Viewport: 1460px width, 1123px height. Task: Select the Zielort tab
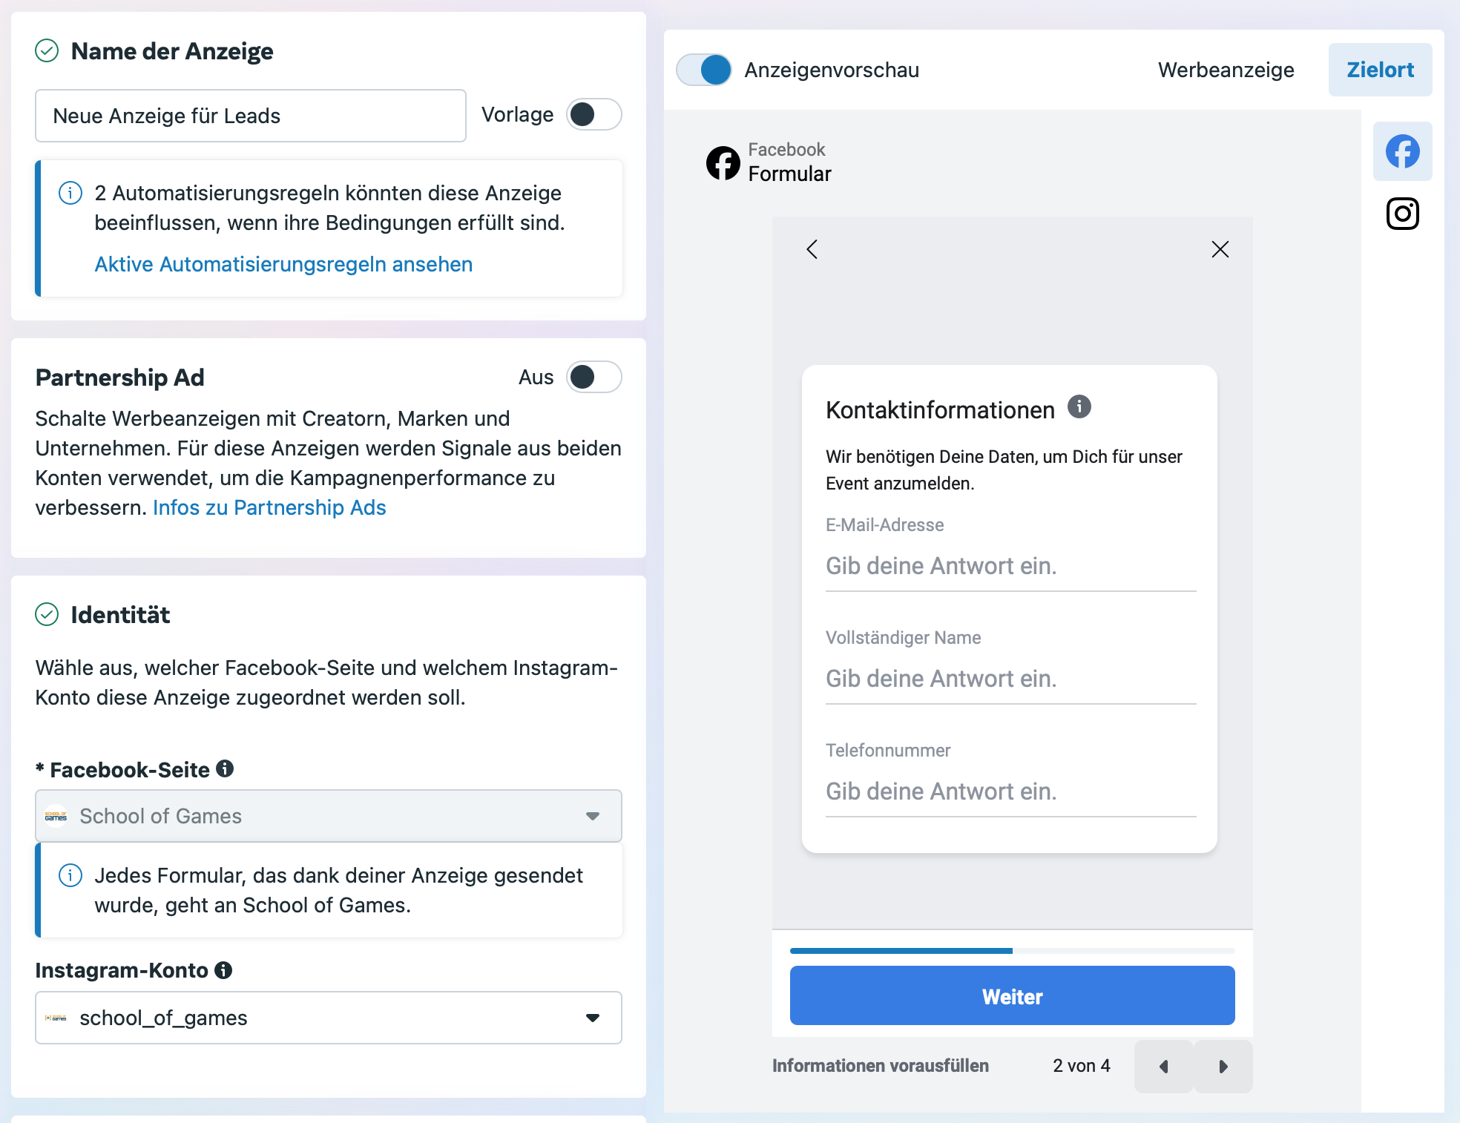1381,70
